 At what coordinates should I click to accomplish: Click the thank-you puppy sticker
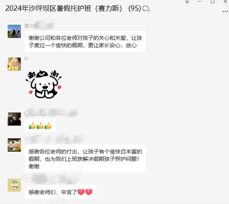[44, 84]
